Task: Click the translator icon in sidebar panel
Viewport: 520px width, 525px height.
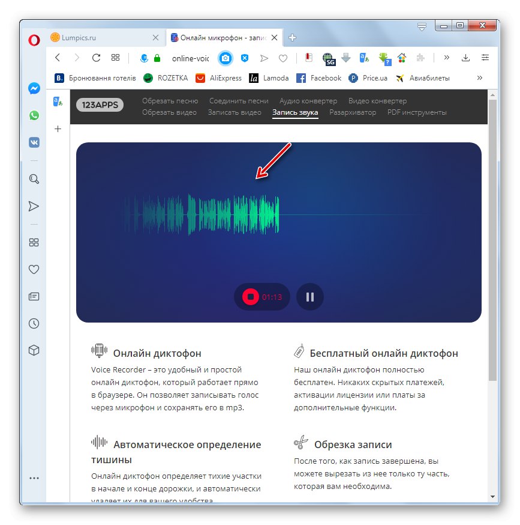Action: pos(58,102)
